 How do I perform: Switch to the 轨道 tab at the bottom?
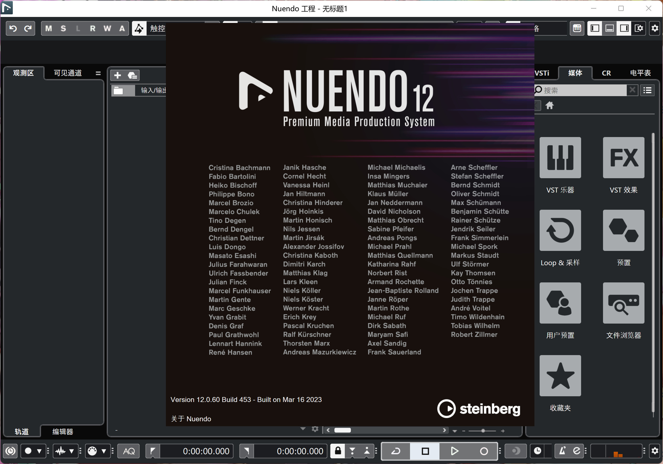(22, 431)
